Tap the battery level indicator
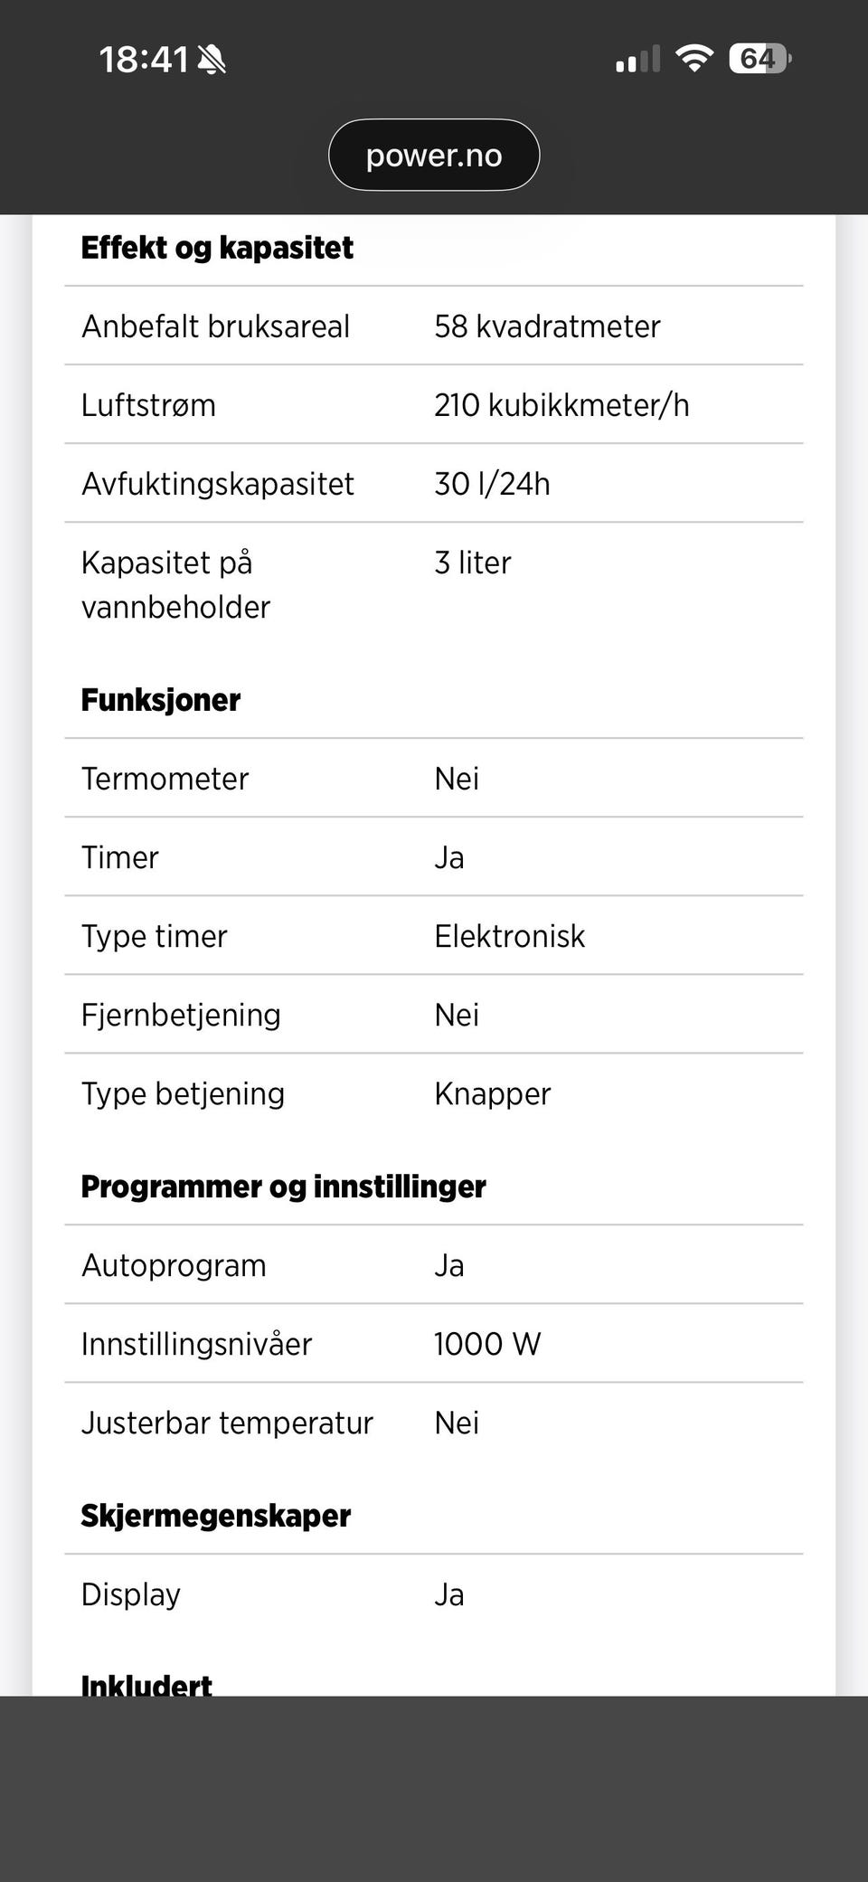The width and height of the screenshot is (868, 1882). point(760,59)
